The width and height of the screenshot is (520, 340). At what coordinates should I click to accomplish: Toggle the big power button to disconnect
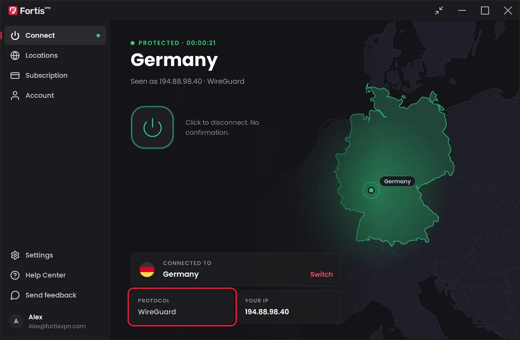coord(152,127)
